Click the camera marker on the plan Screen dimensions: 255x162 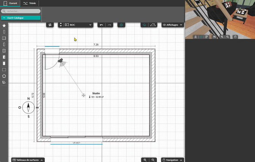click(x=61, y=60)
